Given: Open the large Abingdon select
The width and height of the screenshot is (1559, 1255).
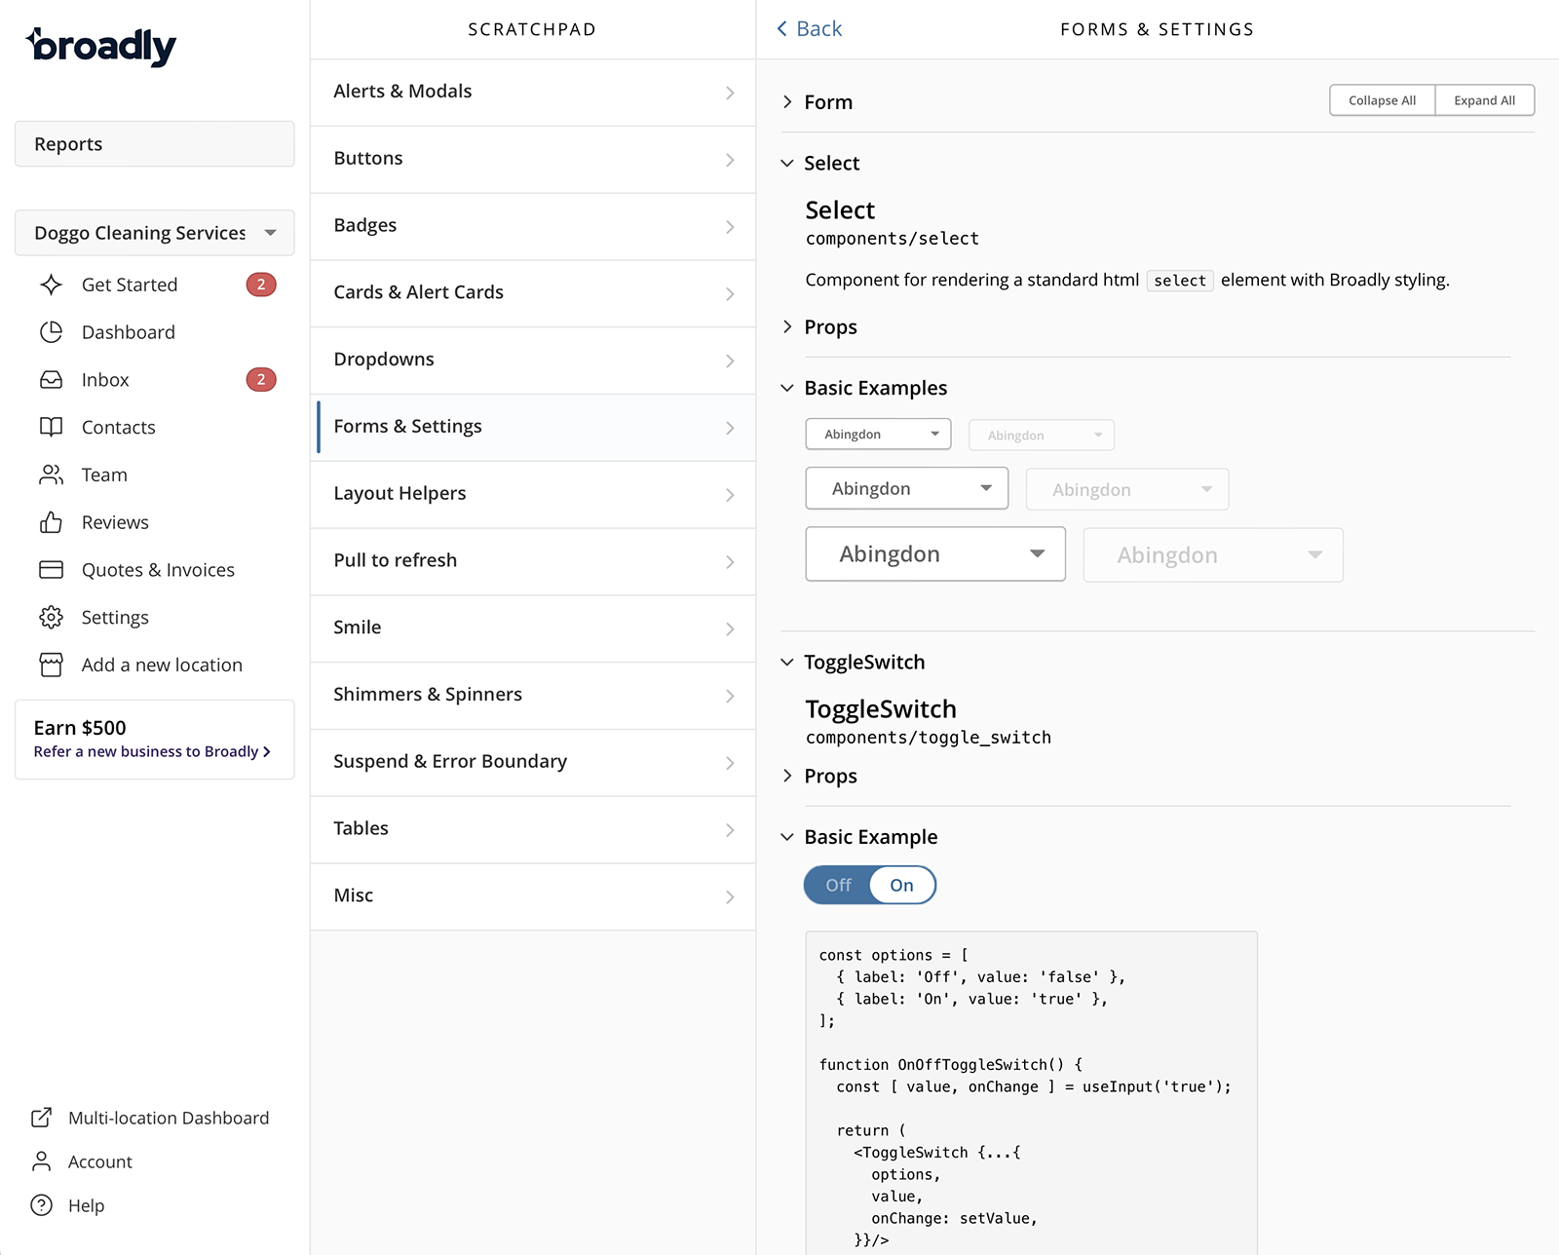Looking at the screenshot, I should coord(935,554).
